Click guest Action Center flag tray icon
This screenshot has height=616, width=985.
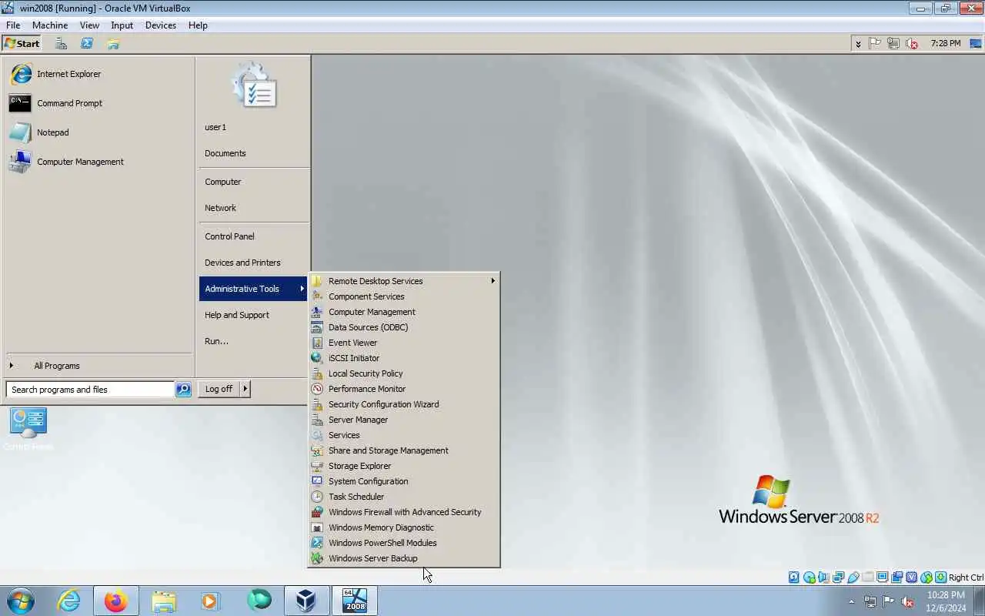pyautogui.click(x=875, y=44)
